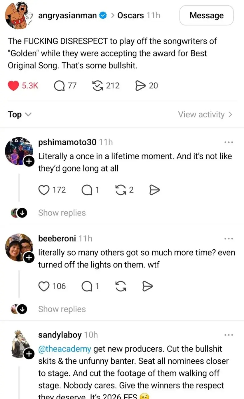Screen dimensions: 244x399
Task: Like pshimamoto30's reply
Action: 44,190
